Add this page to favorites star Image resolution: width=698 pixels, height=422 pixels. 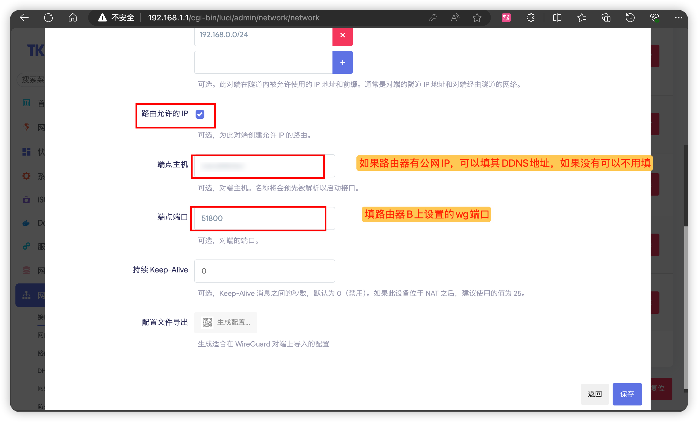click(477, 18)
